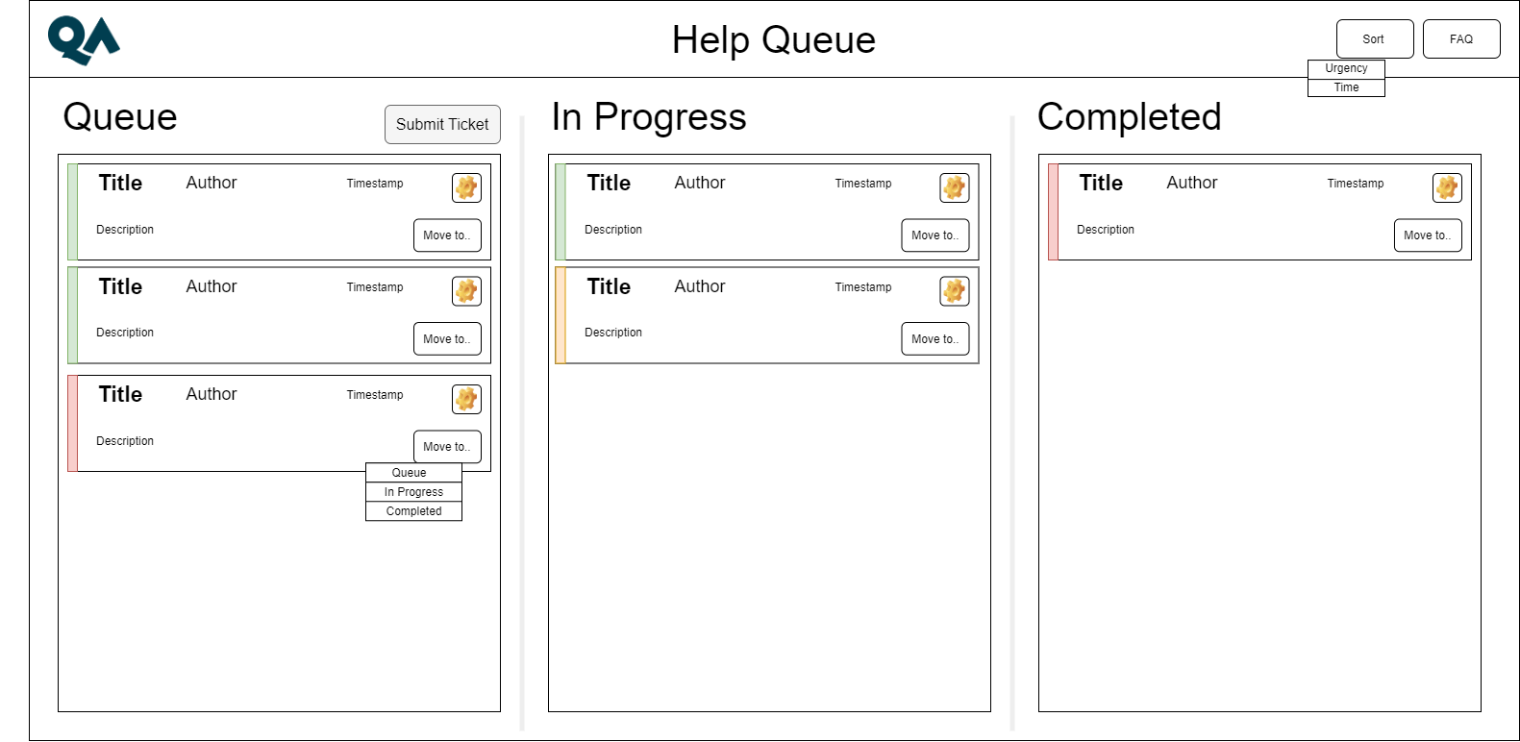The image size is (1520, 742).
Task: Open settings gear on first Queue ticket
Action: 466,187
